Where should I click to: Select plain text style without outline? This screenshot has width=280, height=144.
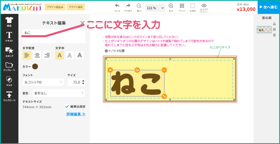tap(60, 55)
